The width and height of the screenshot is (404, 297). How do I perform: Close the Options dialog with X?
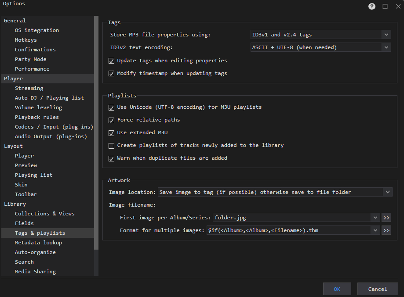click(x=397, y=6)
